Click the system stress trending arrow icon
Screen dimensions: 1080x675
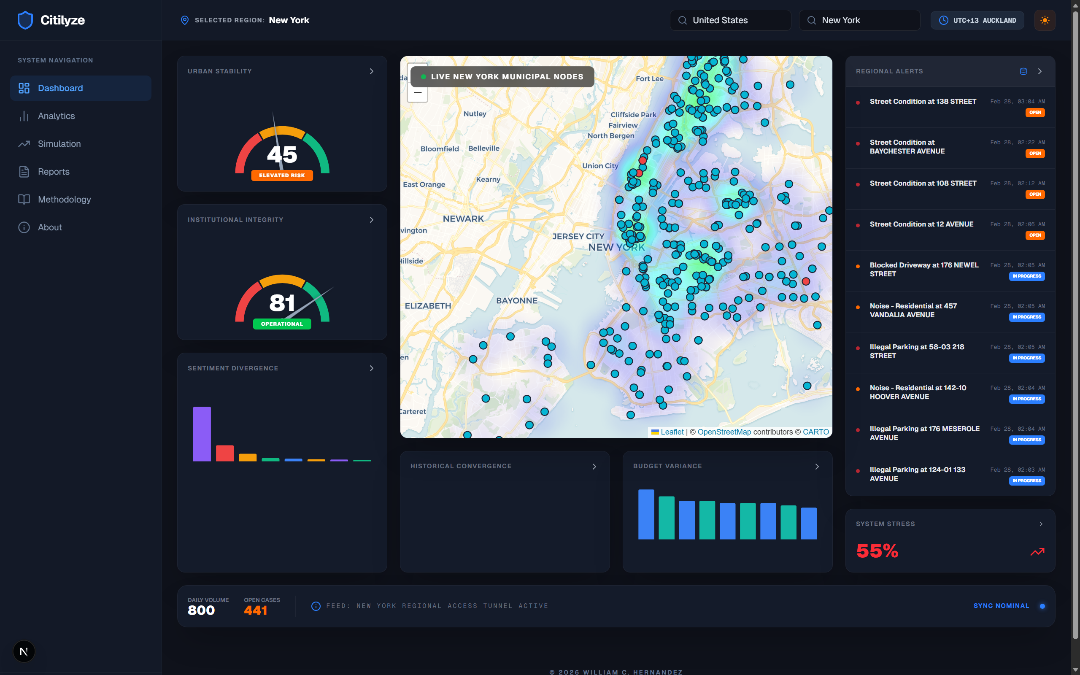pyautogui.click(x=1037, y=552)
